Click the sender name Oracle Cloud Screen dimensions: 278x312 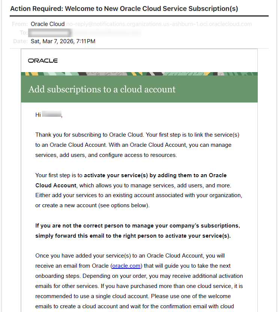coord(48,24)
